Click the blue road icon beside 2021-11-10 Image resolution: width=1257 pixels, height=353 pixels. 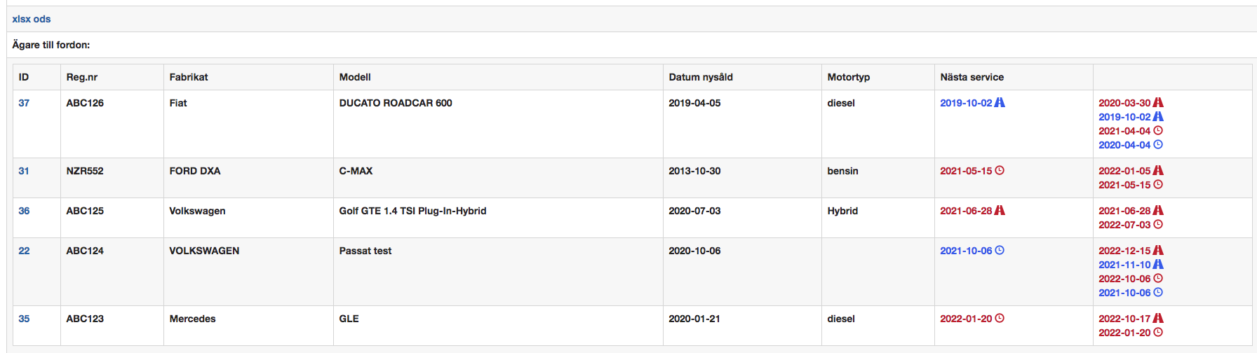coord(1158,264)
